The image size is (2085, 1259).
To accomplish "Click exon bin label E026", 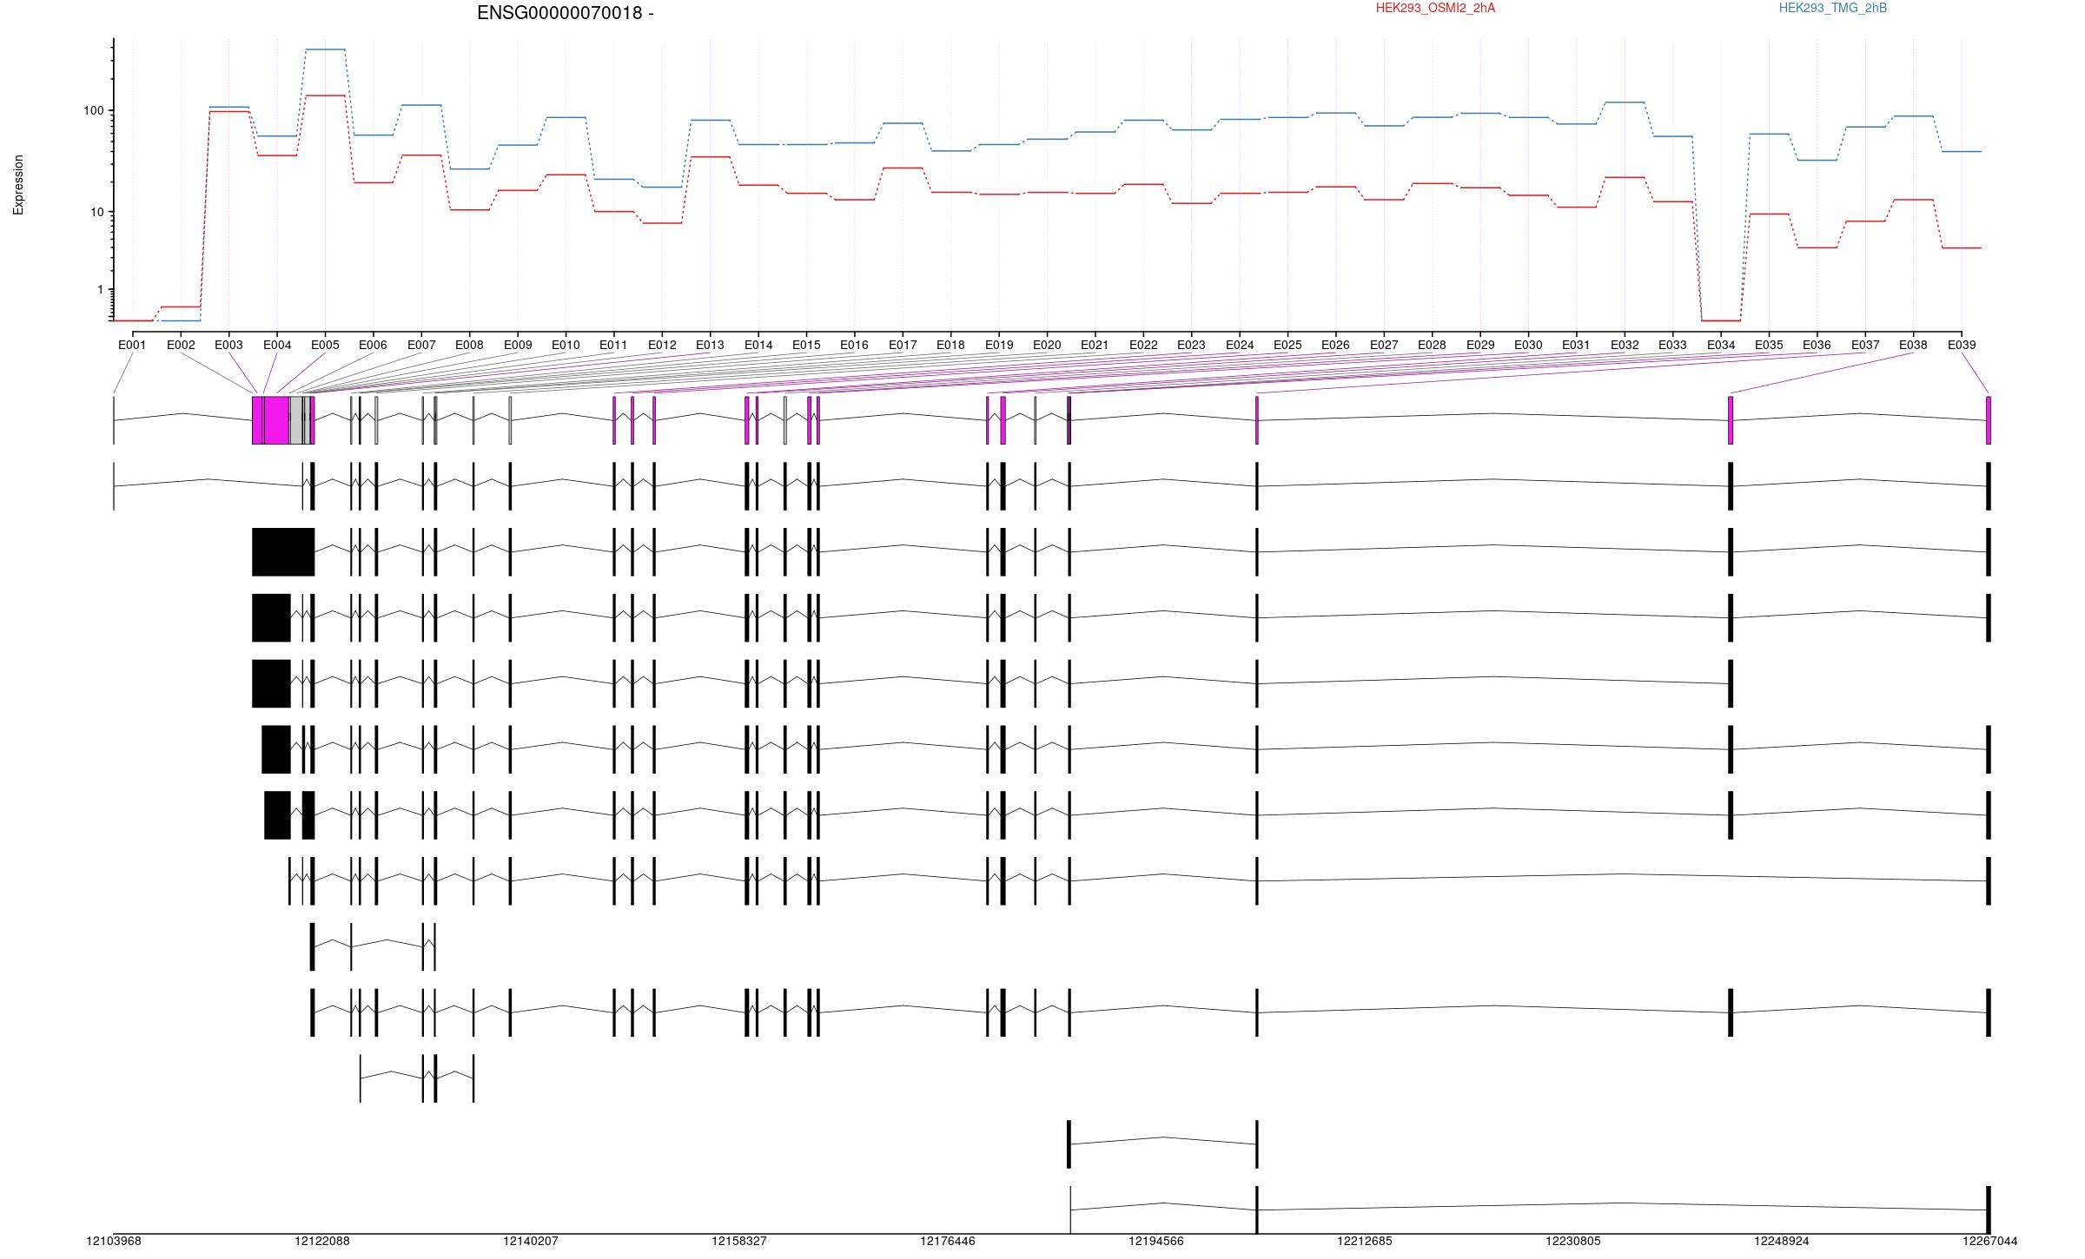I will (1335, 345).
